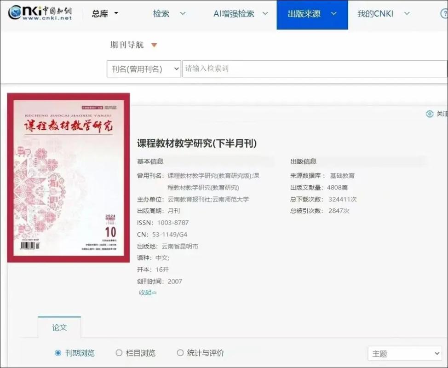448x368 pixels.
Task: Open the 总库 dropdown menu
Action: [105, 13]
